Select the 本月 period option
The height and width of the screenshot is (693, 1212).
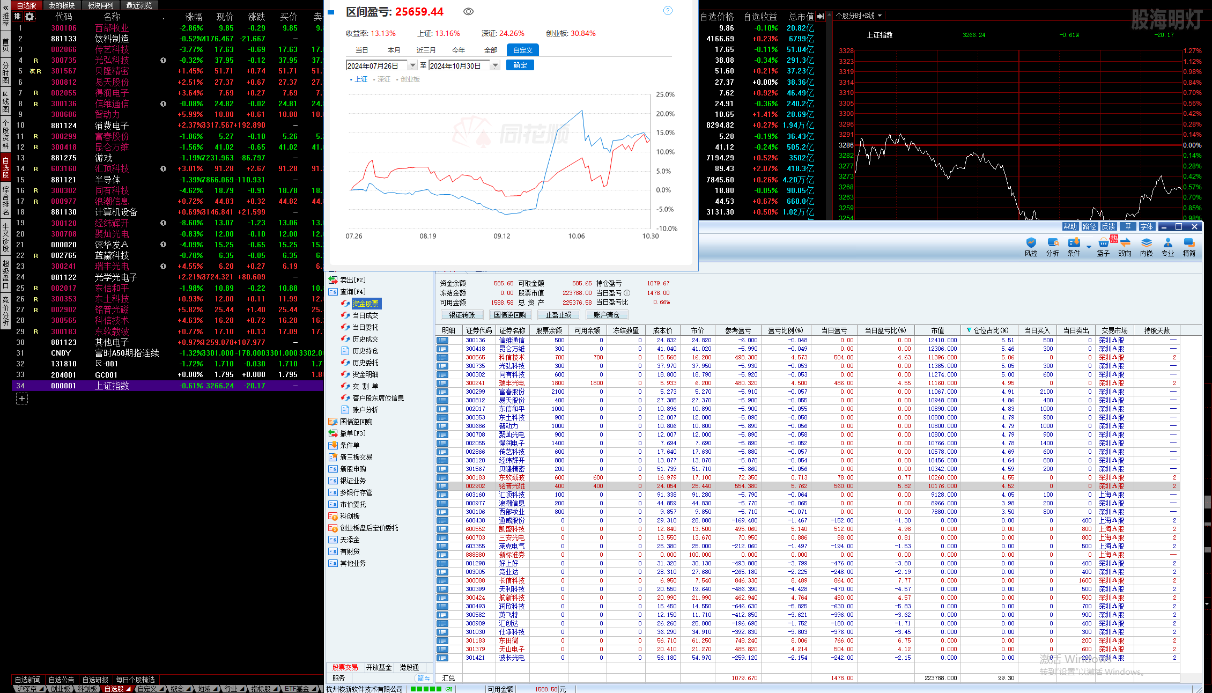(394, 50)
